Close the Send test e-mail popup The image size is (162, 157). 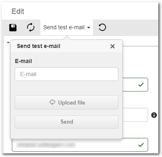click(x=113, y=46)
